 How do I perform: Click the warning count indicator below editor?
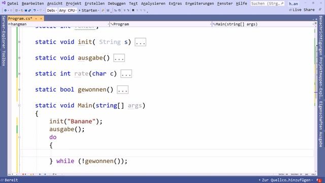[x=31, y=174]
